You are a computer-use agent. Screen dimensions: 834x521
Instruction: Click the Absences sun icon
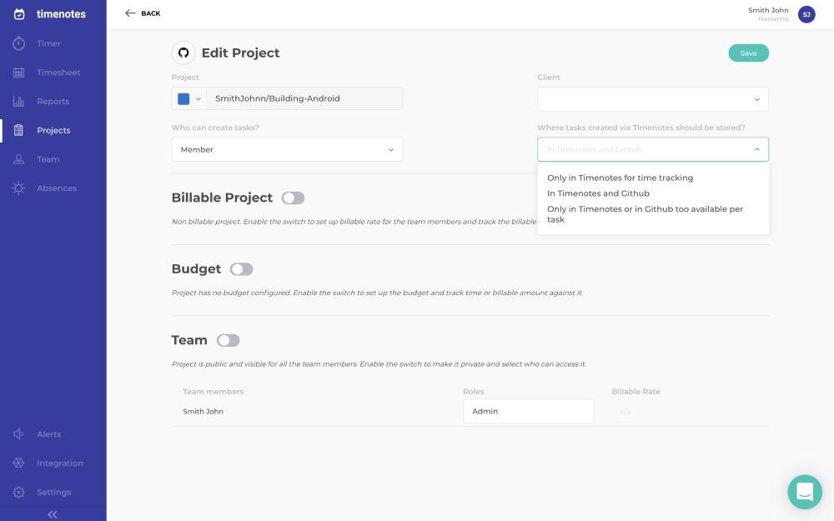18,188
